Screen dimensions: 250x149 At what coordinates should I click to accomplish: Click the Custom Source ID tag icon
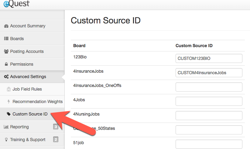[9, 114]
